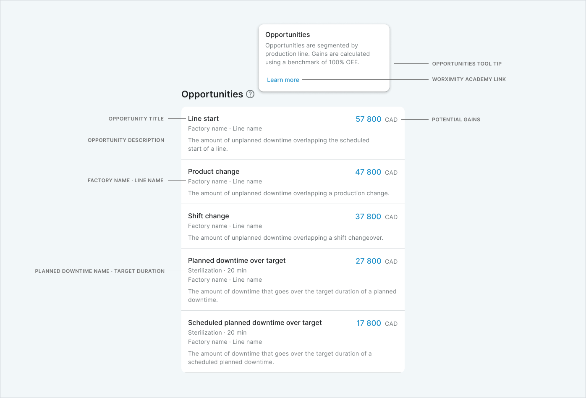Click the Product change description text

(x=288, y=194)
